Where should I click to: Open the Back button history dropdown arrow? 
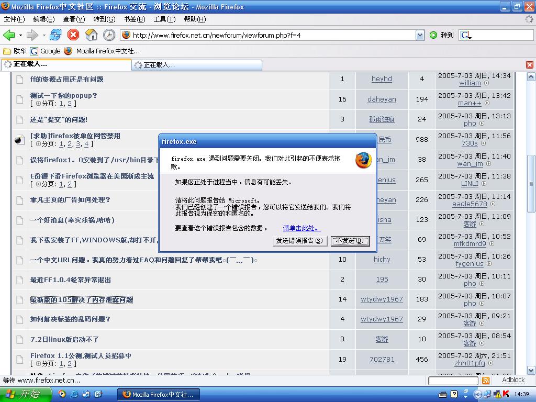pos(20,35)
